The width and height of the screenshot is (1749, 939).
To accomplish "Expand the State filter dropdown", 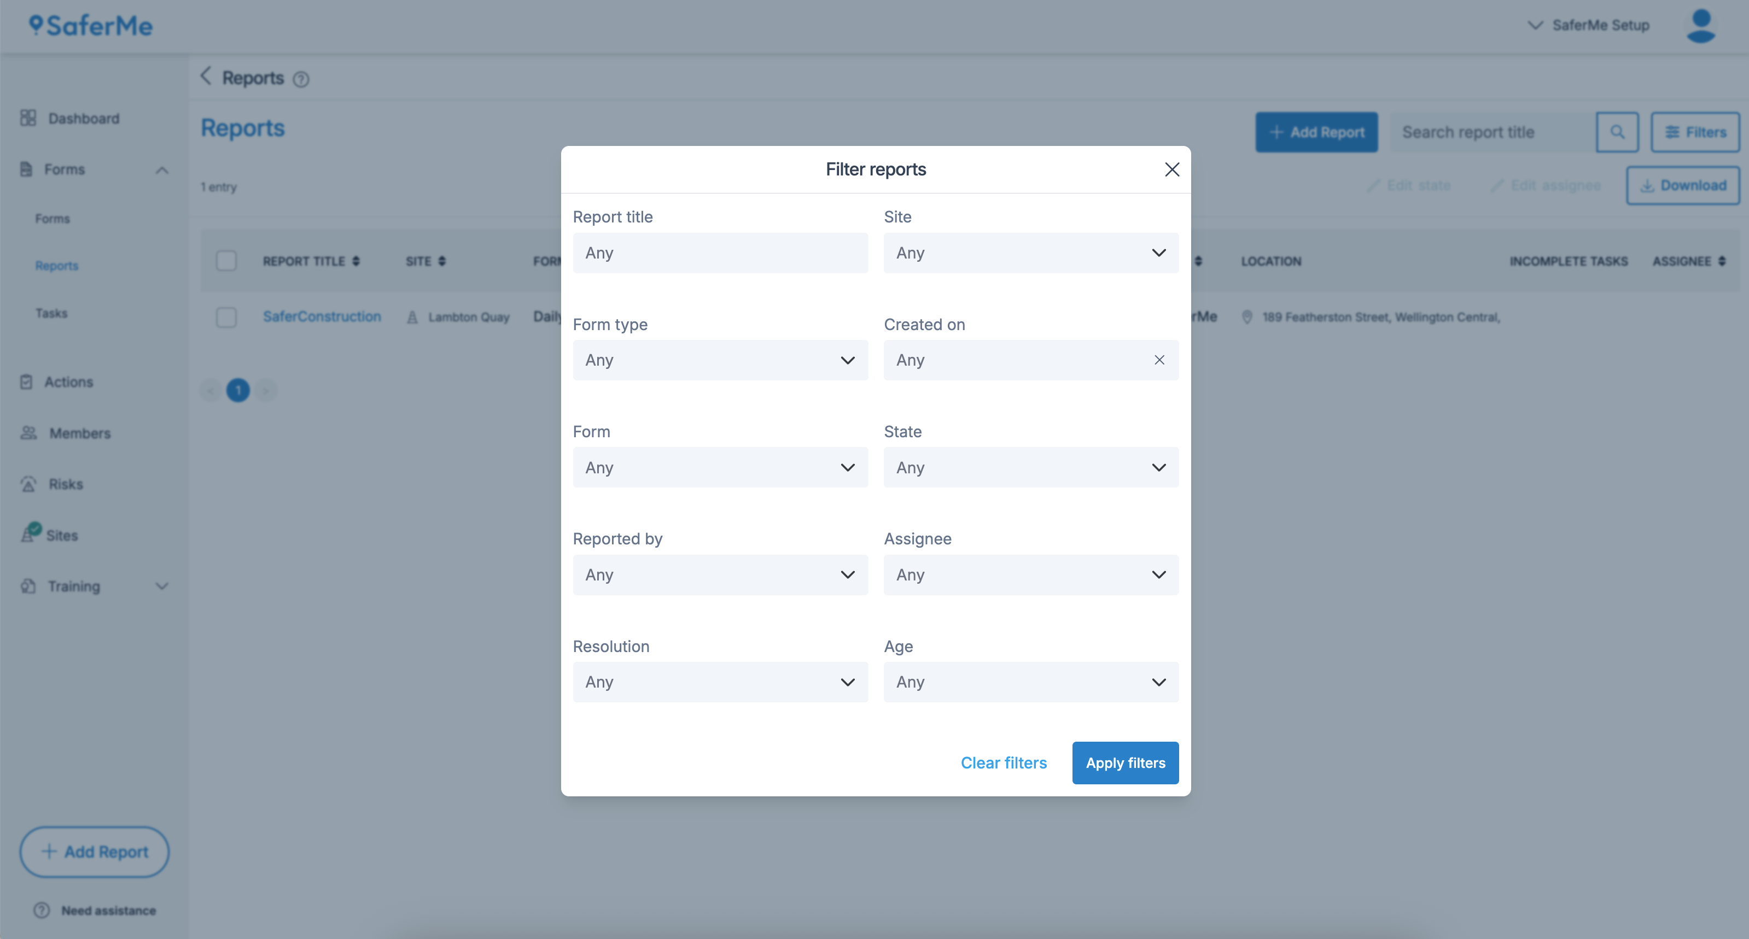I will (x=1030, y=467).
